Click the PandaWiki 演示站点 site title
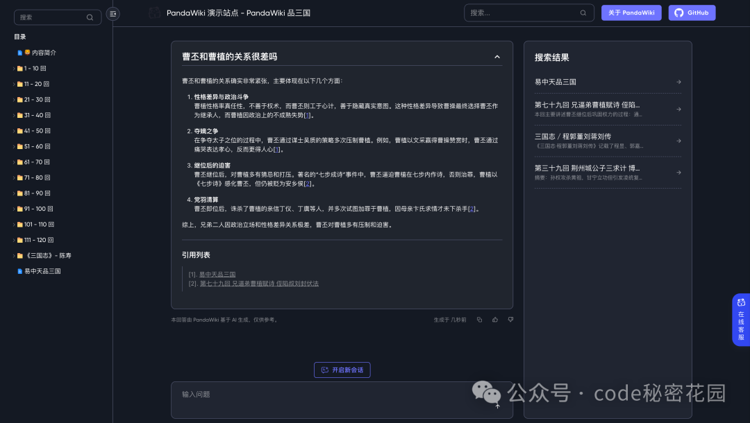This screenshot has height=423, width=750. (238, 13)
